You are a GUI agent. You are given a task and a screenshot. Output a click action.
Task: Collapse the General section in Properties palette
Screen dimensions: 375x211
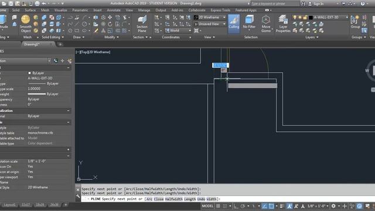[x=68, y=68]
